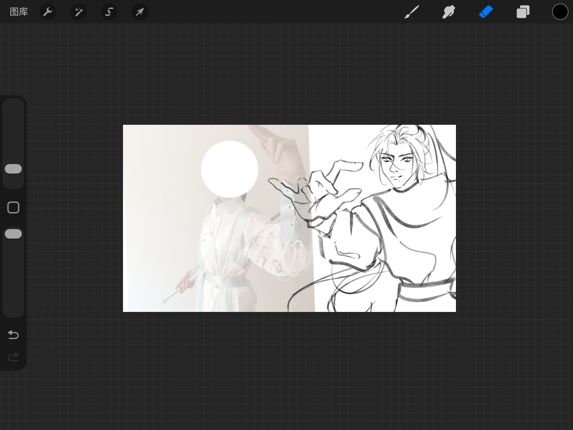Image resolution: width=573 pixels, height=430 pixels.
Task: Select the Smudge finger tool
Action: tap(449, 12)
